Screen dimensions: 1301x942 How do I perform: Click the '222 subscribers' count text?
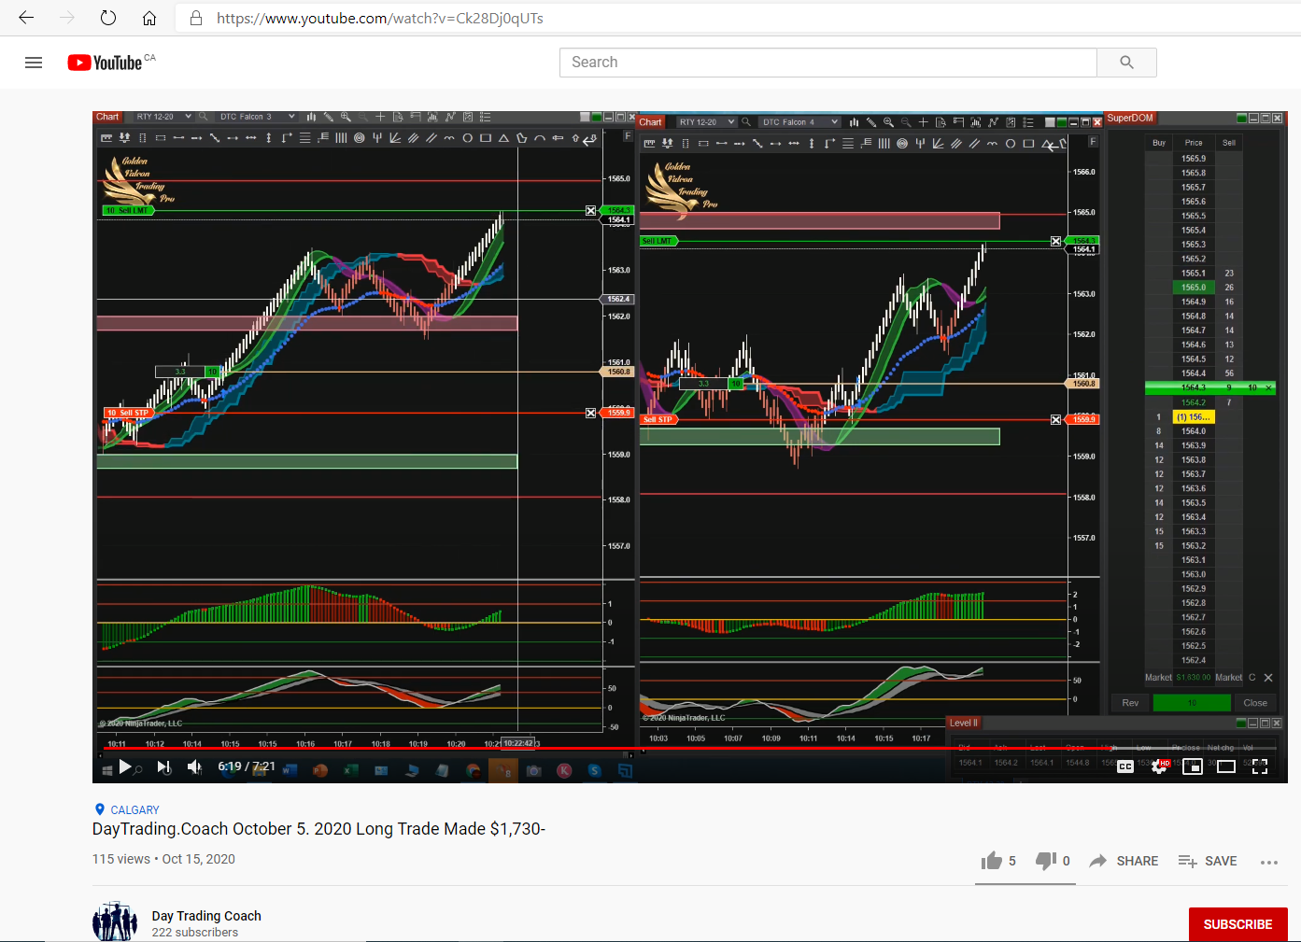coord(195,933)
